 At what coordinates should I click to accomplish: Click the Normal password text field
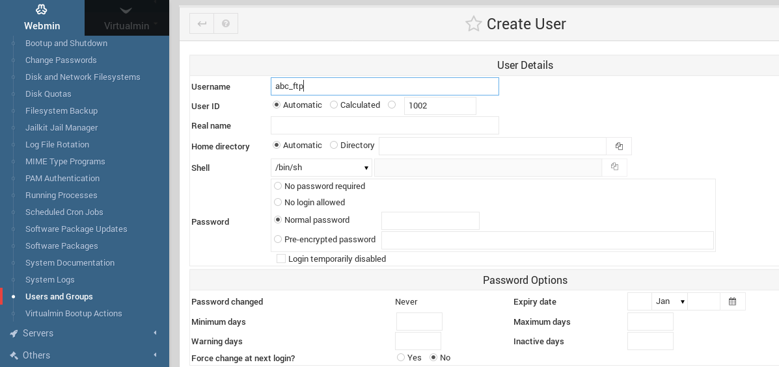coord(430,221)
